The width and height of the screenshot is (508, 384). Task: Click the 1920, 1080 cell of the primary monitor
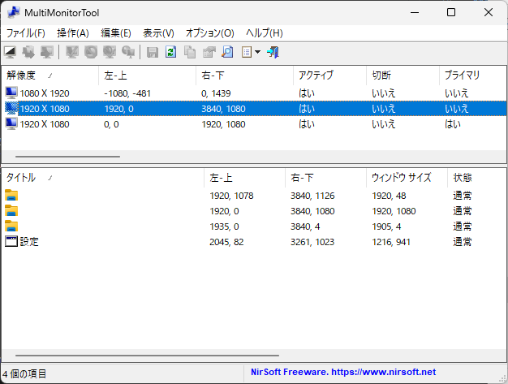tap(223, 124)
